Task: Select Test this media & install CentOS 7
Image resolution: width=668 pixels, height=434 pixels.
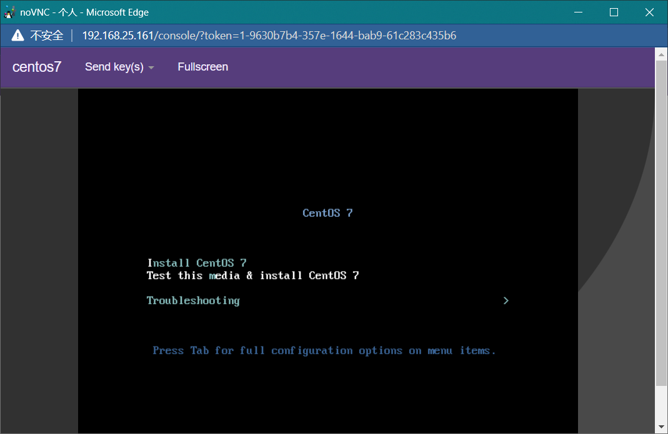Action: (253, 275)
